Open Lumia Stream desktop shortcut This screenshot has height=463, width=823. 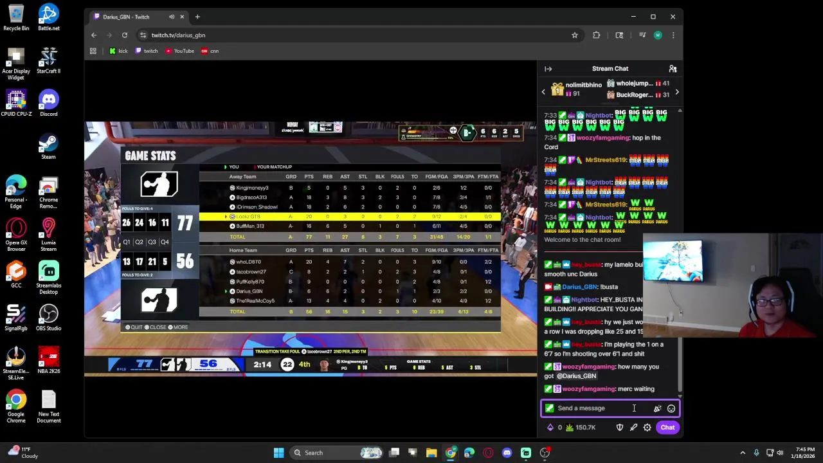click(48, 235)
